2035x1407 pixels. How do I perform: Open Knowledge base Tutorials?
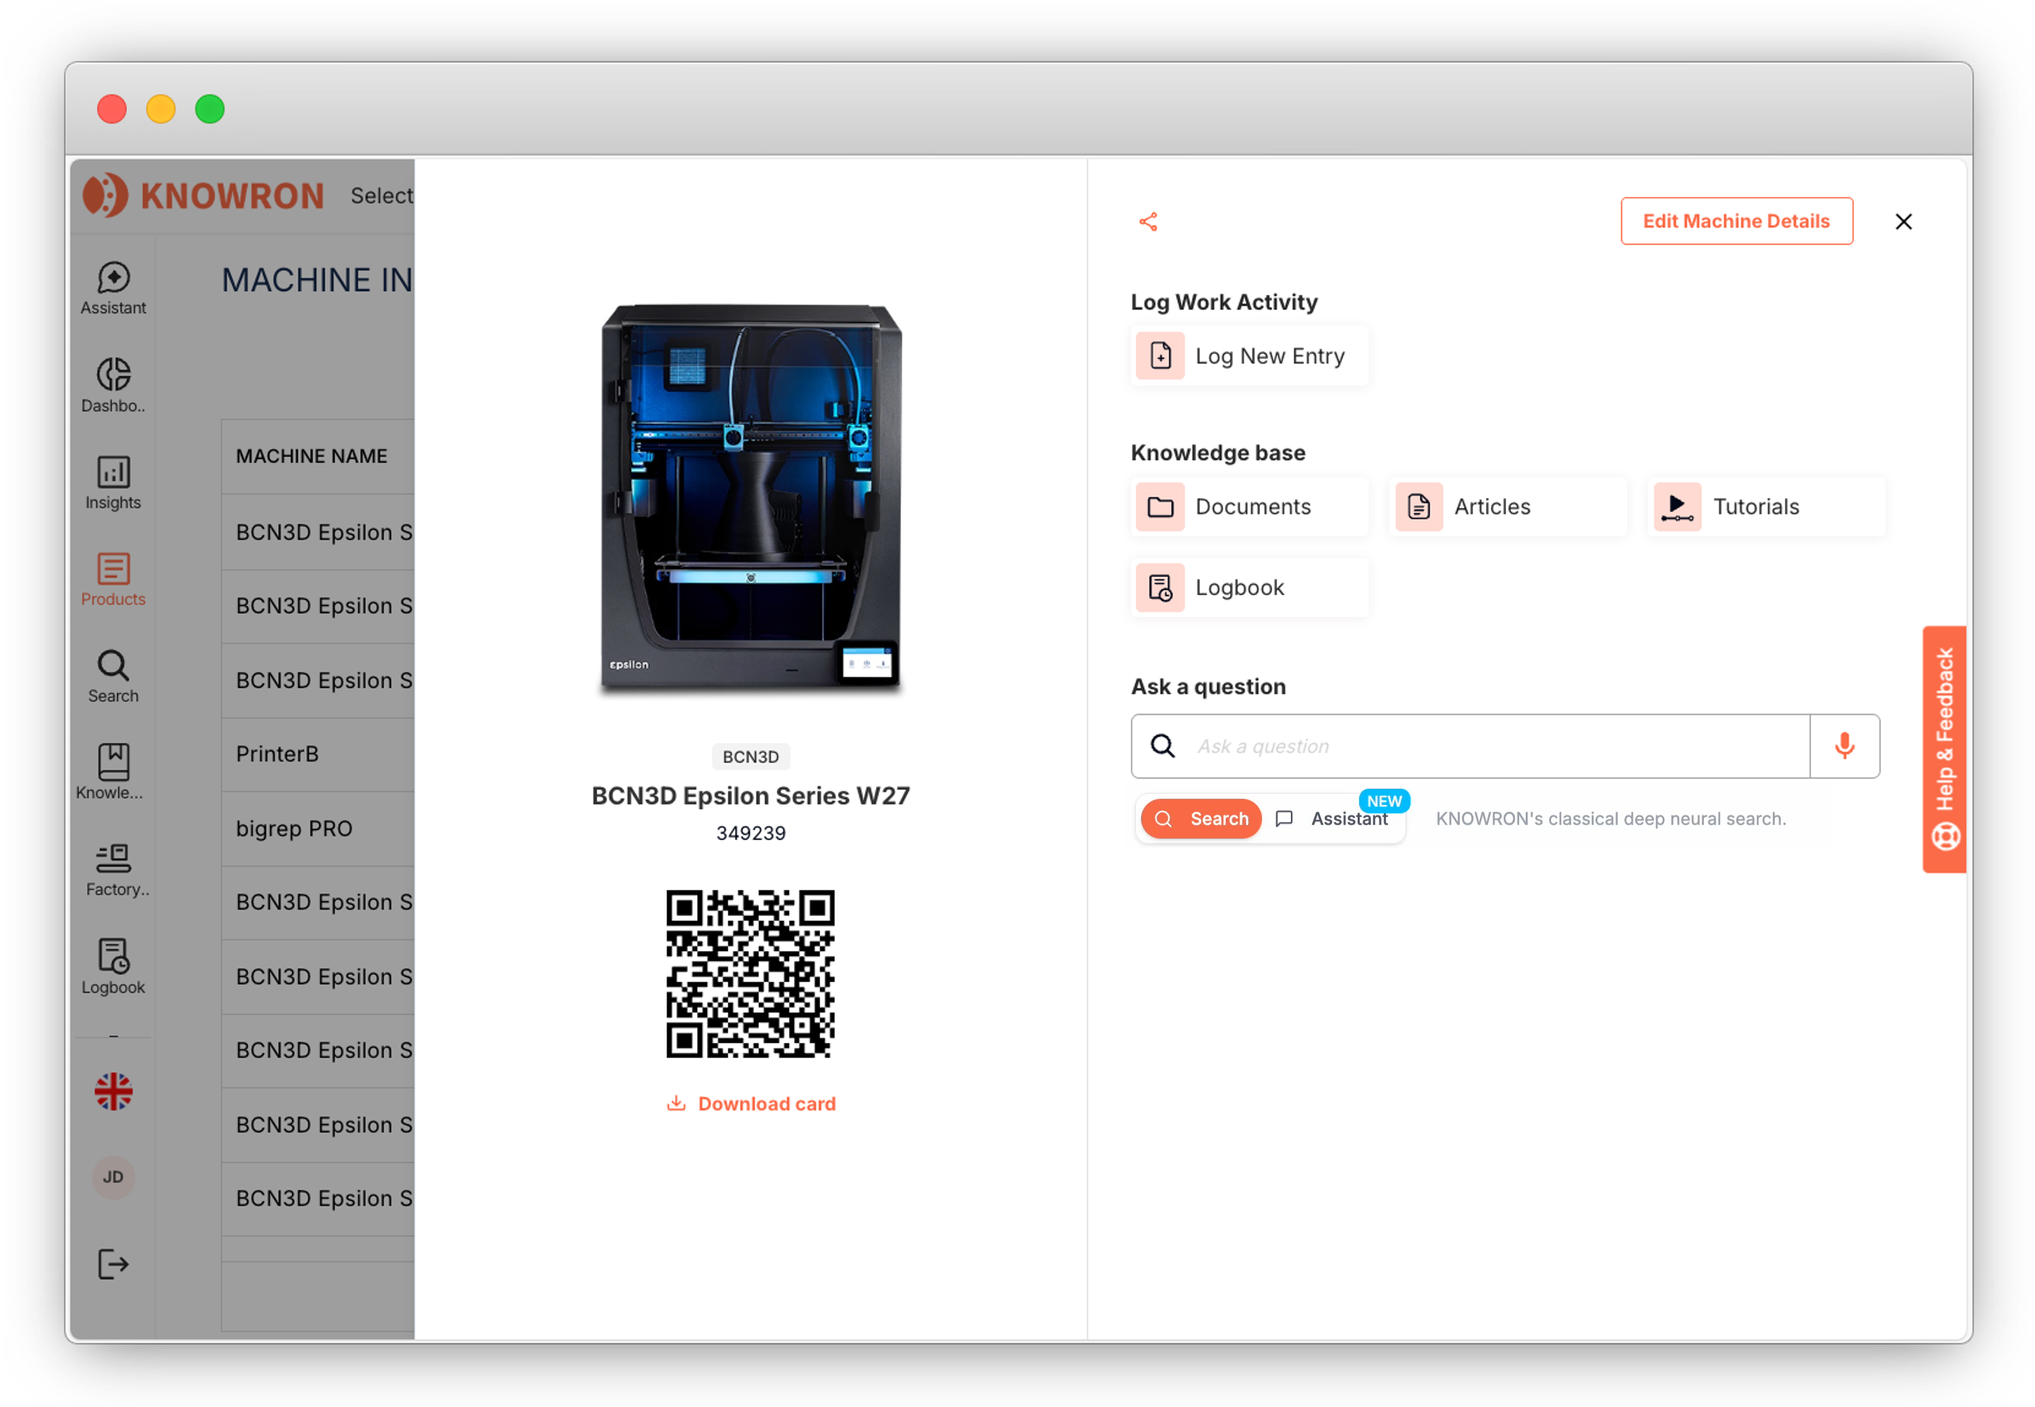(x=1767, y=507)
